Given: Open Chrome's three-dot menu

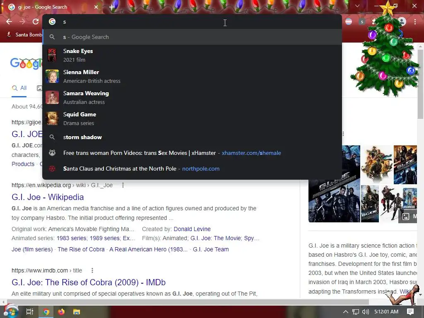Looking at the screenshot, I should click(x=415, y=22).
